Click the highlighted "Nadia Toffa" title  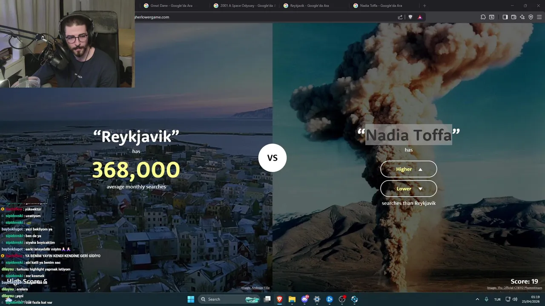pyautogui.click(x=409, y=135)
